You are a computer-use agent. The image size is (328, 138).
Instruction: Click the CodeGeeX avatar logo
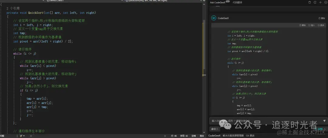click(214, 18)
